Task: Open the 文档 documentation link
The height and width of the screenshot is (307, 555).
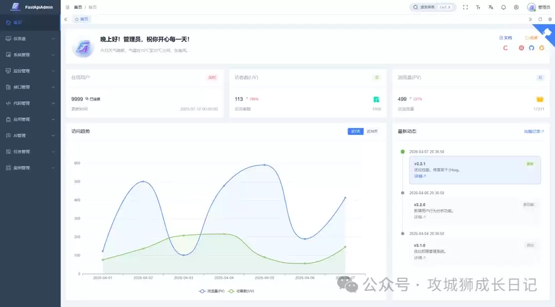Action: 506,37
